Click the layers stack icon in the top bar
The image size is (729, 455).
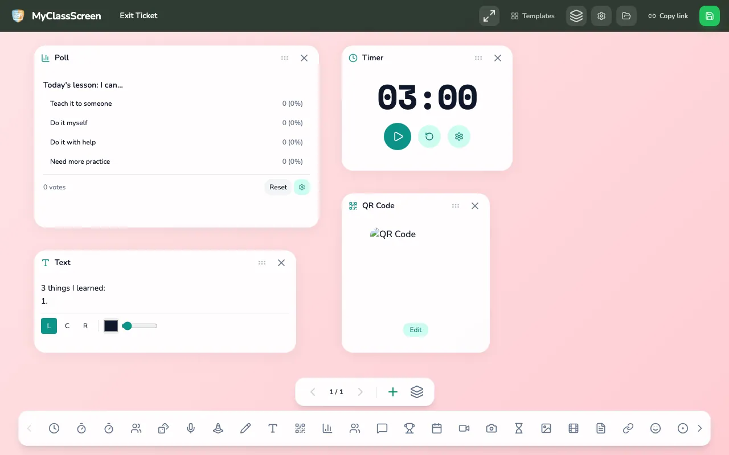tap(576, 16)
